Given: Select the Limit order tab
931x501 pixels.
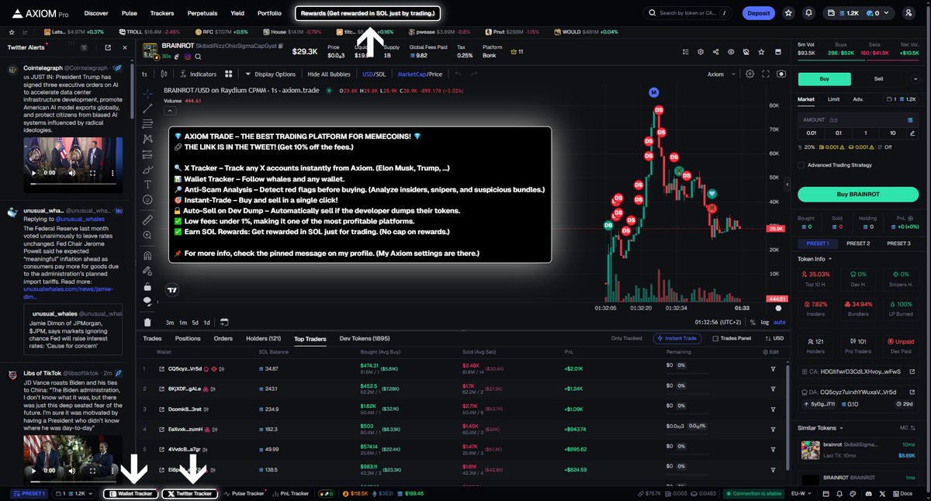Looking at the screenshot, I should [833, 99].
